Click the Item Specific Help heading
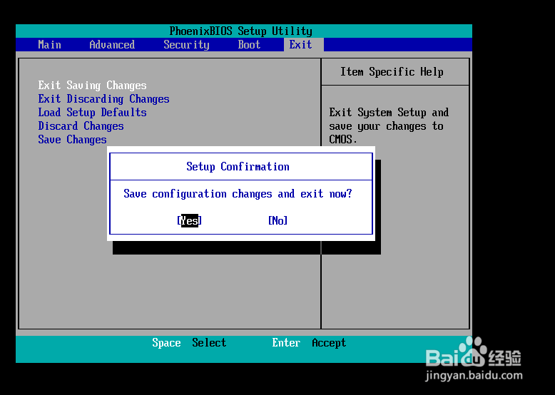This screenshot has height=395, width=555. [x=392, y=72]
